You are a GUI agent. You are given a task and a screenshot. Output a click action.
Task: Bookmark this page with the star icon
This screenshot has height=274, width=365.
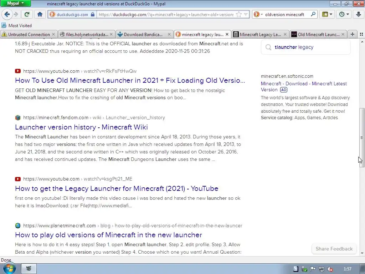coord(238,14)
